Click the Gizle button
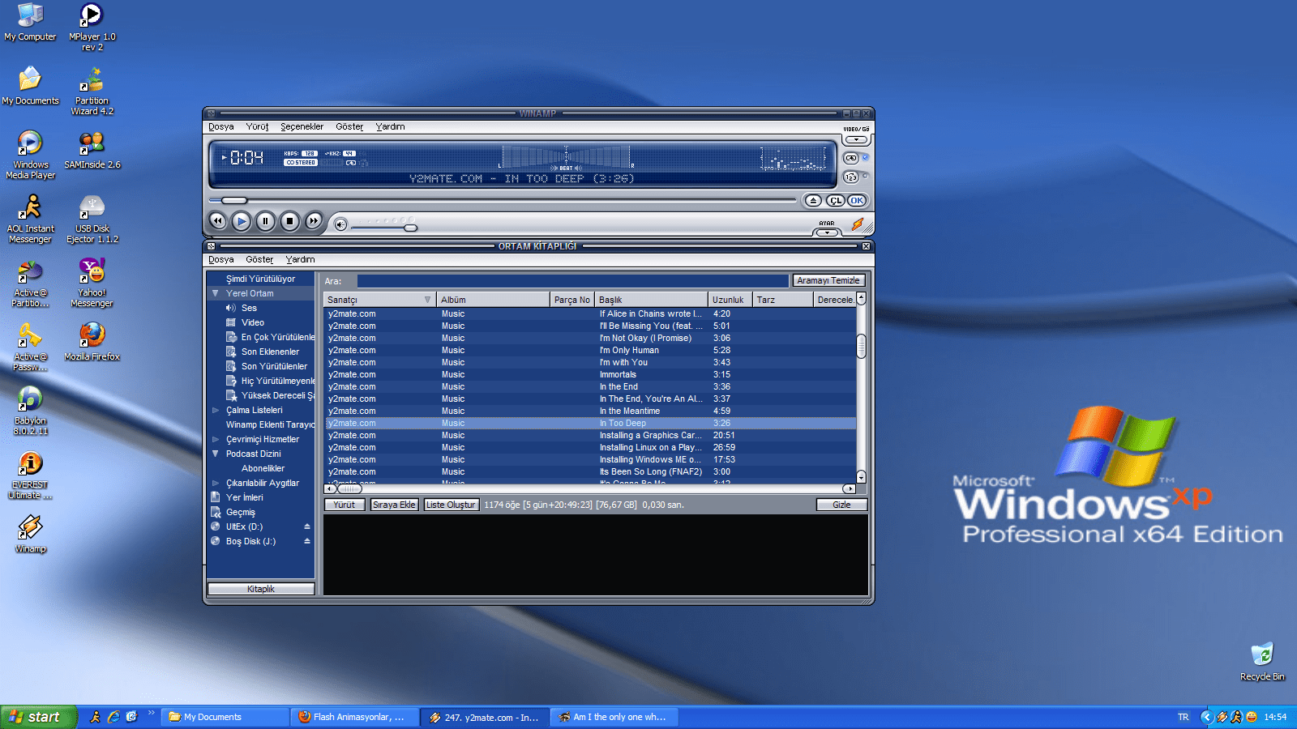Viewport: 1297px width, 729px height. point(841,505)
